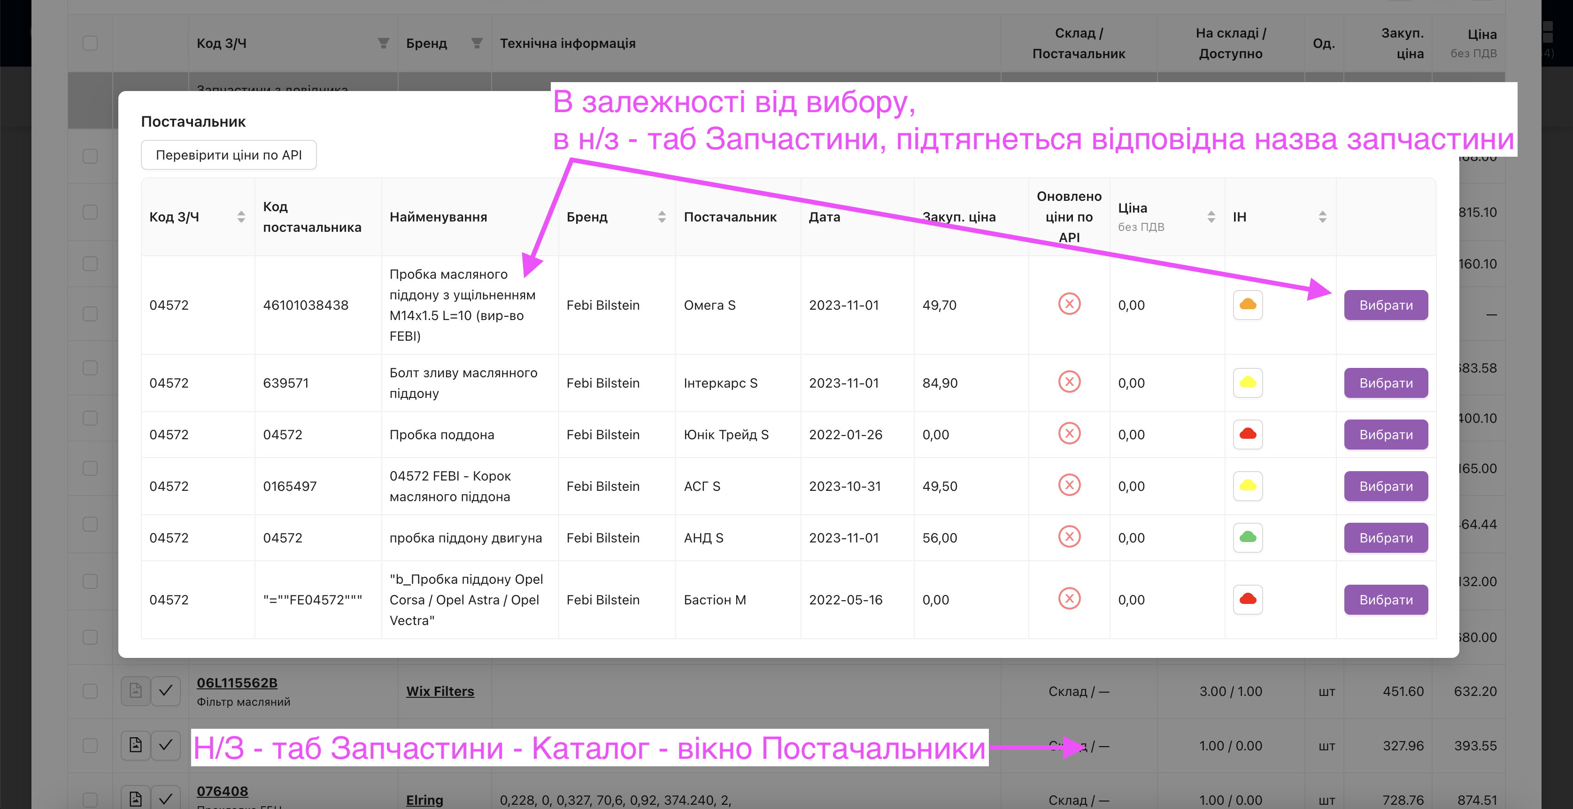Click checkmark icon in 06L115562B row
The width and height of the screenshot is (1573, 809).
coord(165,691)
